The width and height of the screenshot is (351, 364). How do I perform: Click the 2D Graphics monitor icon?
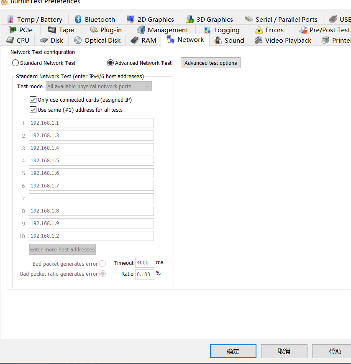pyautogui.click(x=131, y=19)
